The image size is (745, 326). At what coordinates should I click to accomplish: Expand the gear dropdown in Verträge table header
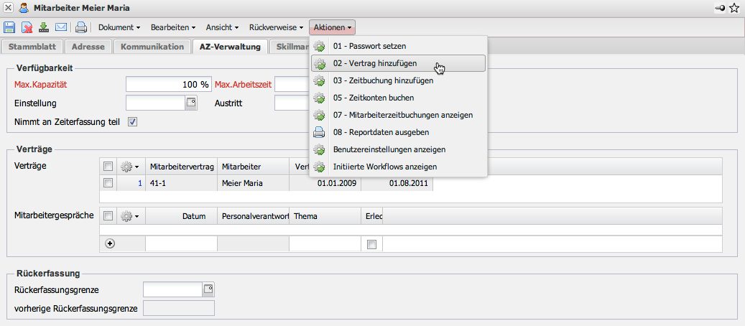[x=130, y=167]
